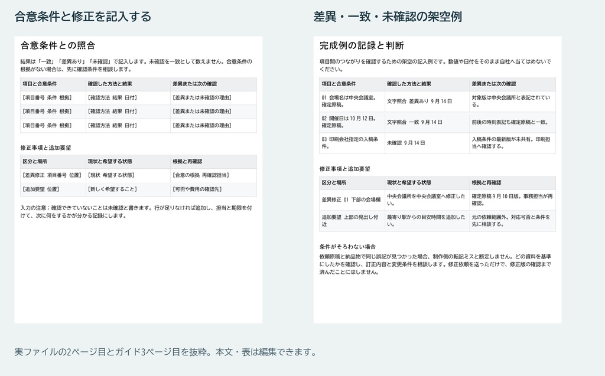Click header 区分と場所 on 合意条件との照合 page
Screen dimensions: 605x376
click(53, 162)
